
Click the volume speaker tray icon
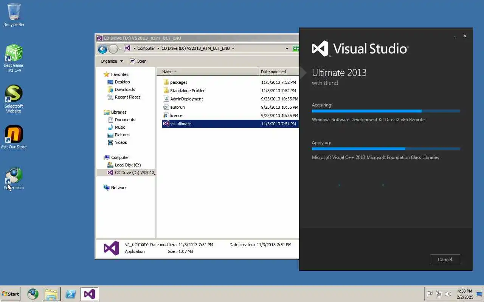click(448, 294)
